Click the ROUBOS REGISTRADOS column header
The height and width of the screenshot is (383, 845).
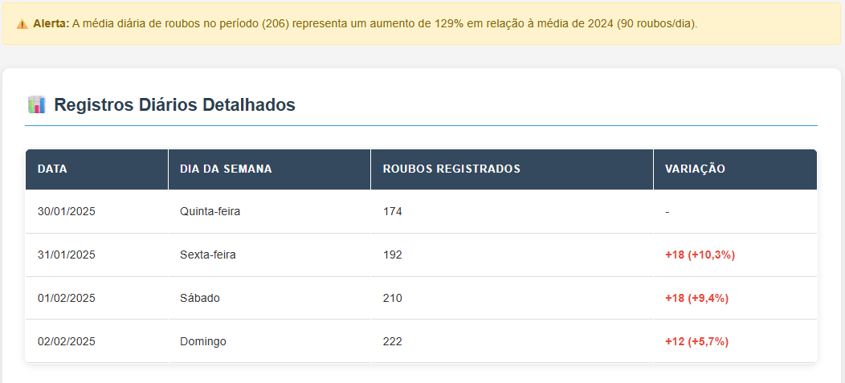tap(451, 169)
